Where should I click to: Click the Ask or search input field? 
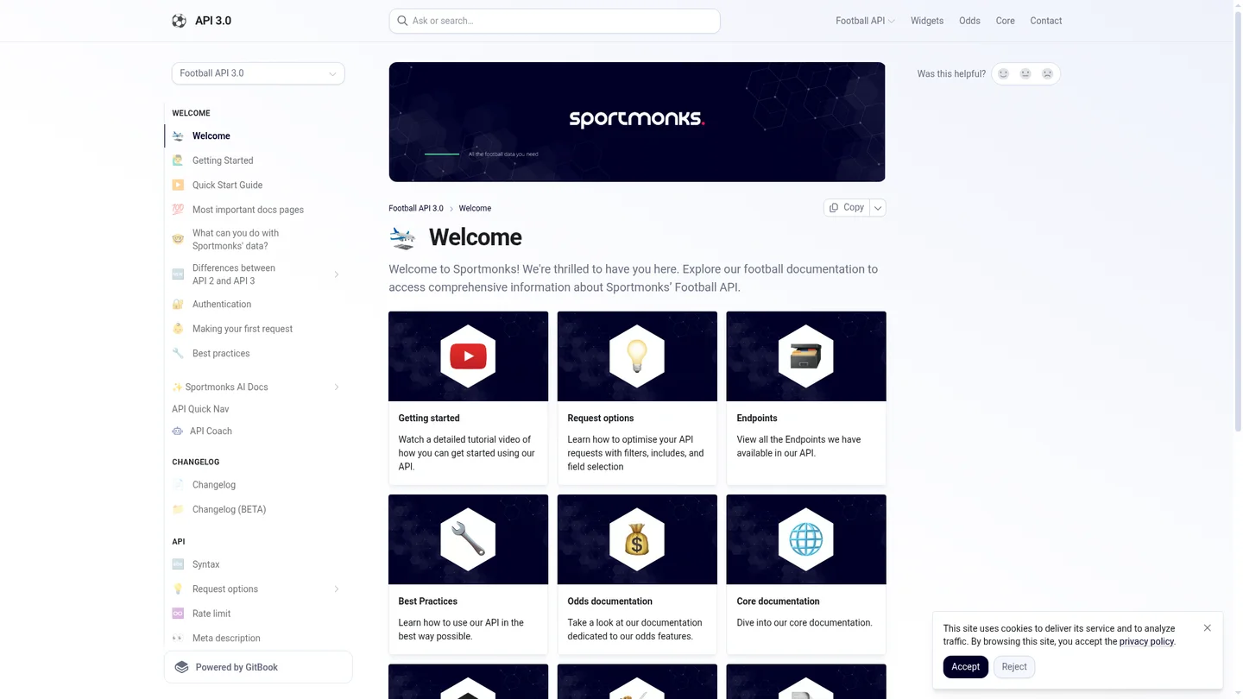pos(554,21)
